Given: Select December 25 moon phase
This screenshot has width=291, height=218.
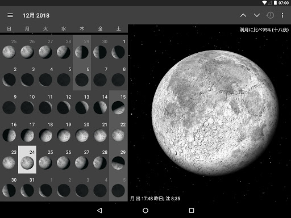Looking at the screenshot, I should coord(45,160).
